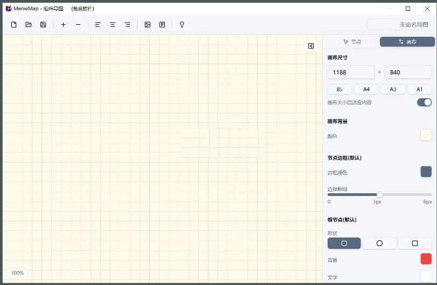Viewport: 437px width, 285px height.
Task: Align text right in toolbar
Action: tap(127, 25)
